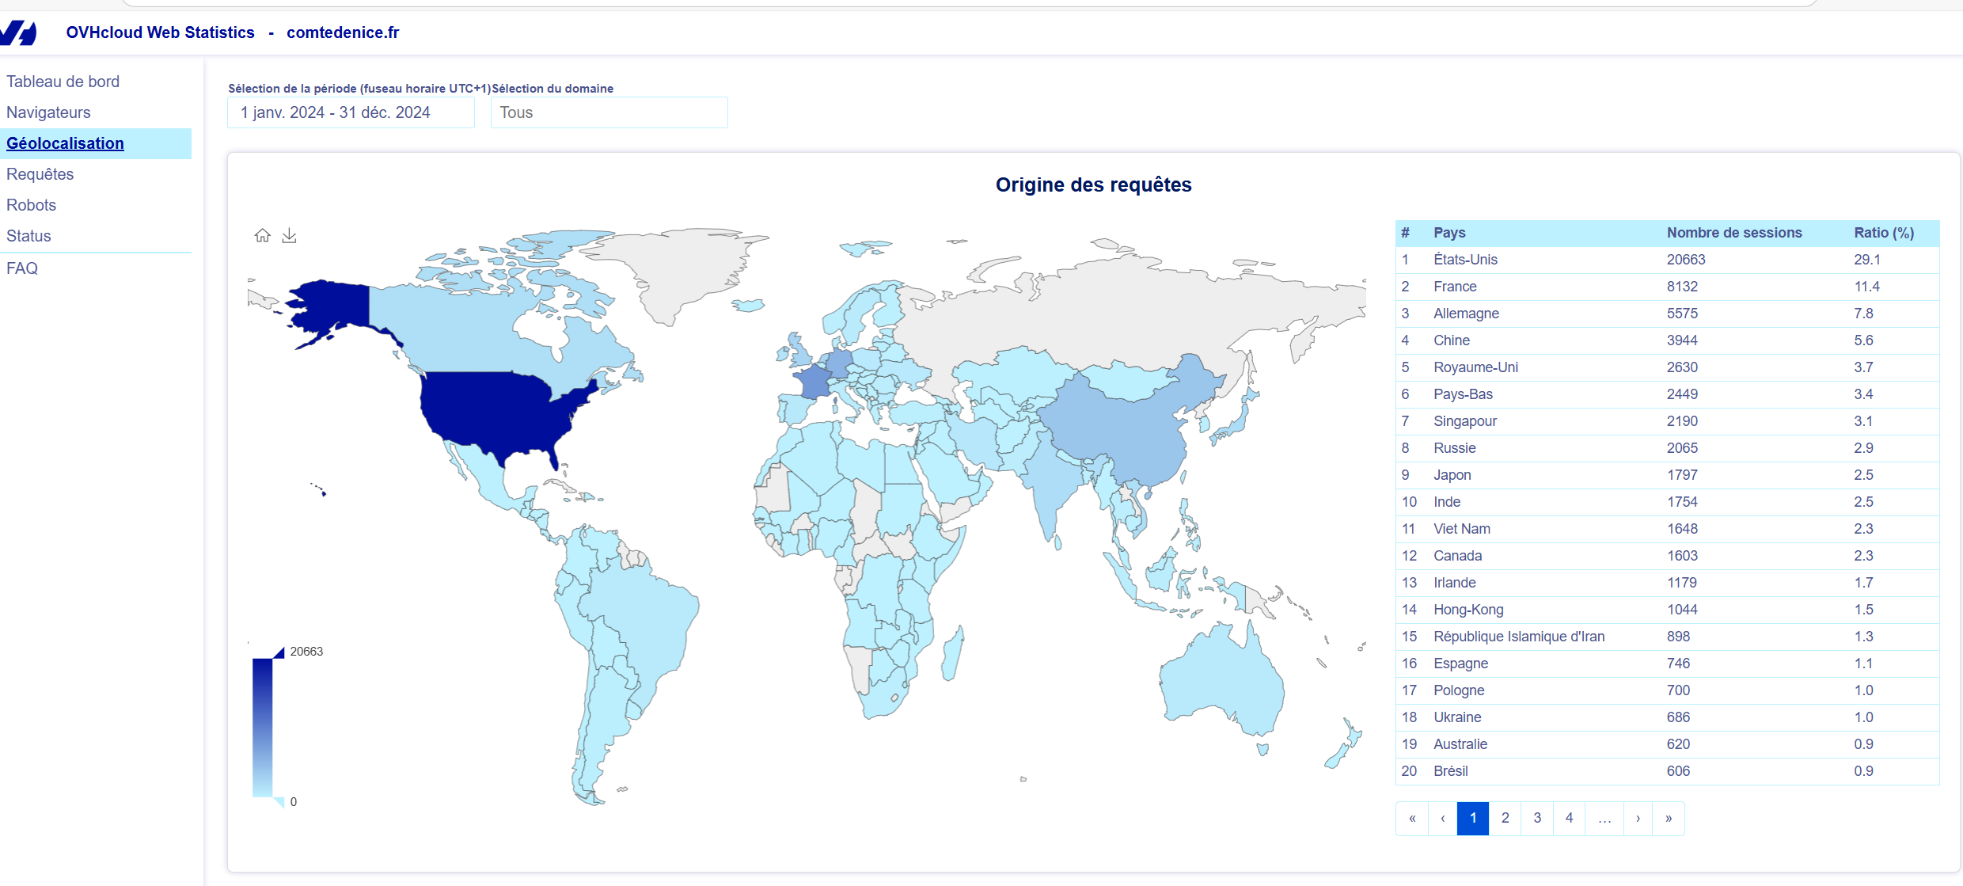The height and width of the screenshot is (886, 1963).
Task: Go to first page of table
Action: tap(1412, 818)
